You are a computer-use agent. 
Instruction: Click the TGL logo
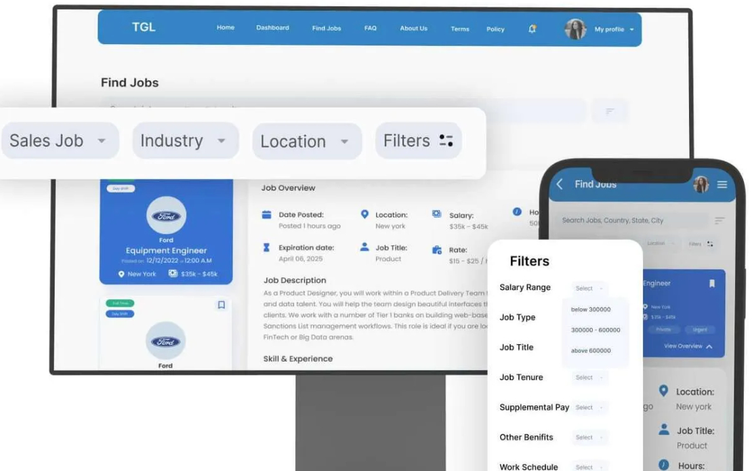coord(144,27)
